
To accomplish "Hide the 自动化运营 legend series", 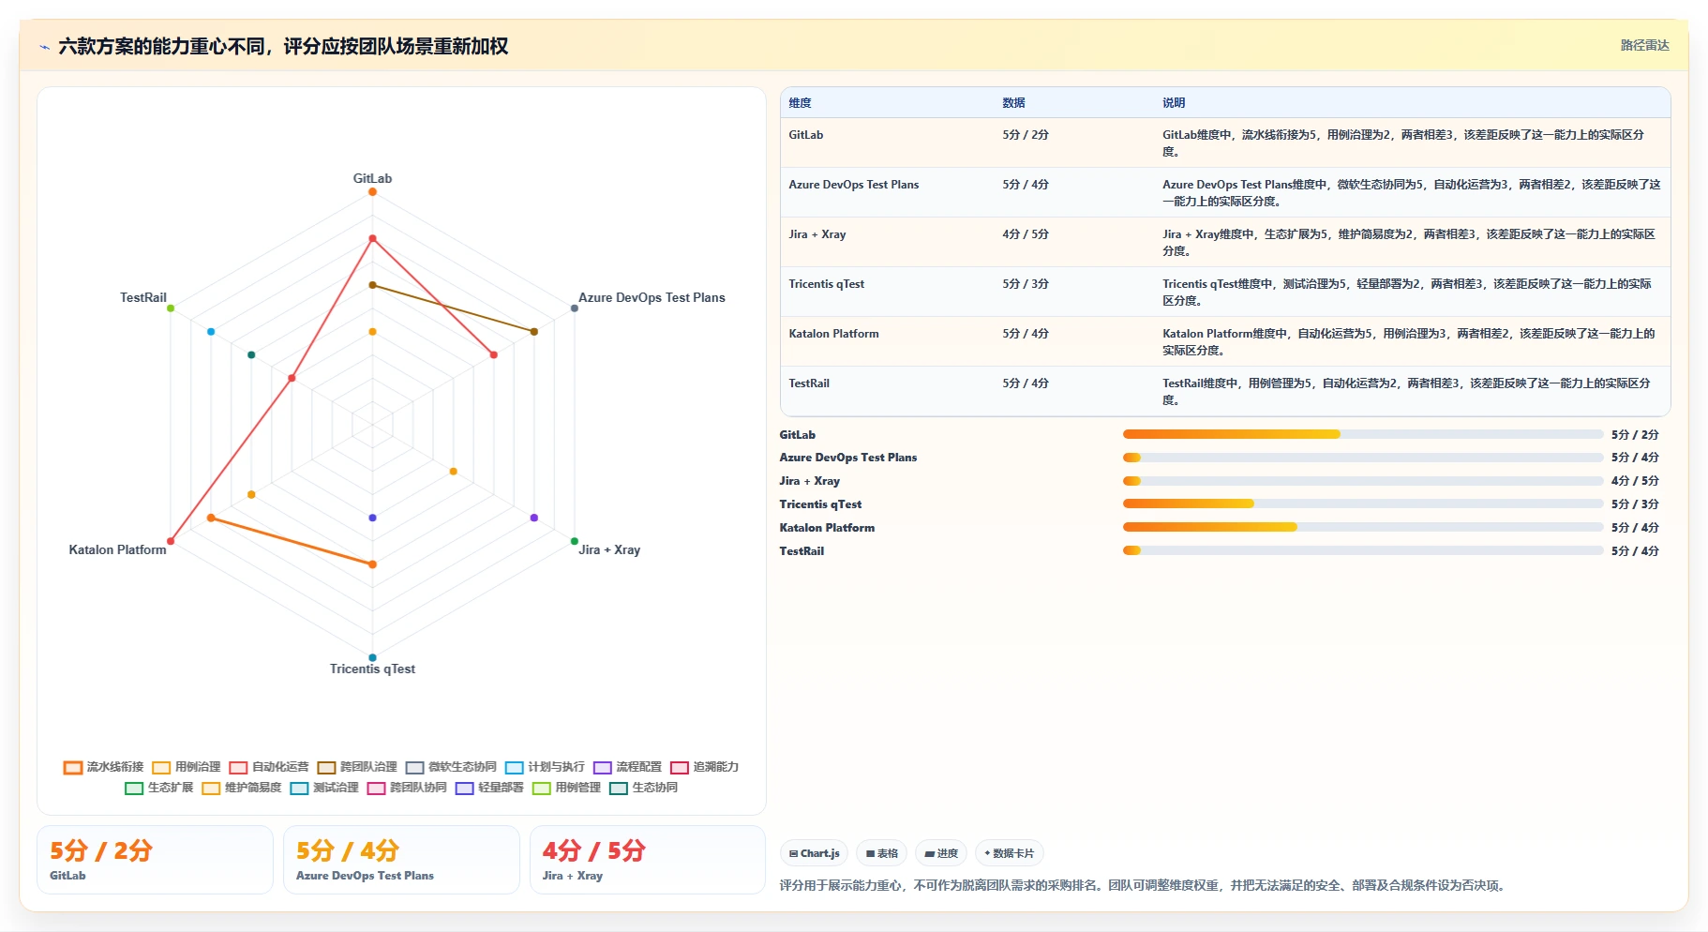I will (x=269, y=767).
